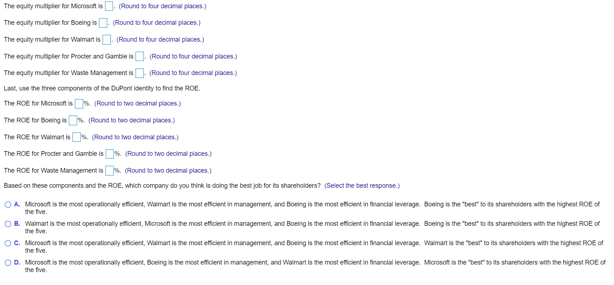This screenshot has width=614, height=285.
Task: Click the Microsoft ROE input box
Action: click(x=79, y=104)
